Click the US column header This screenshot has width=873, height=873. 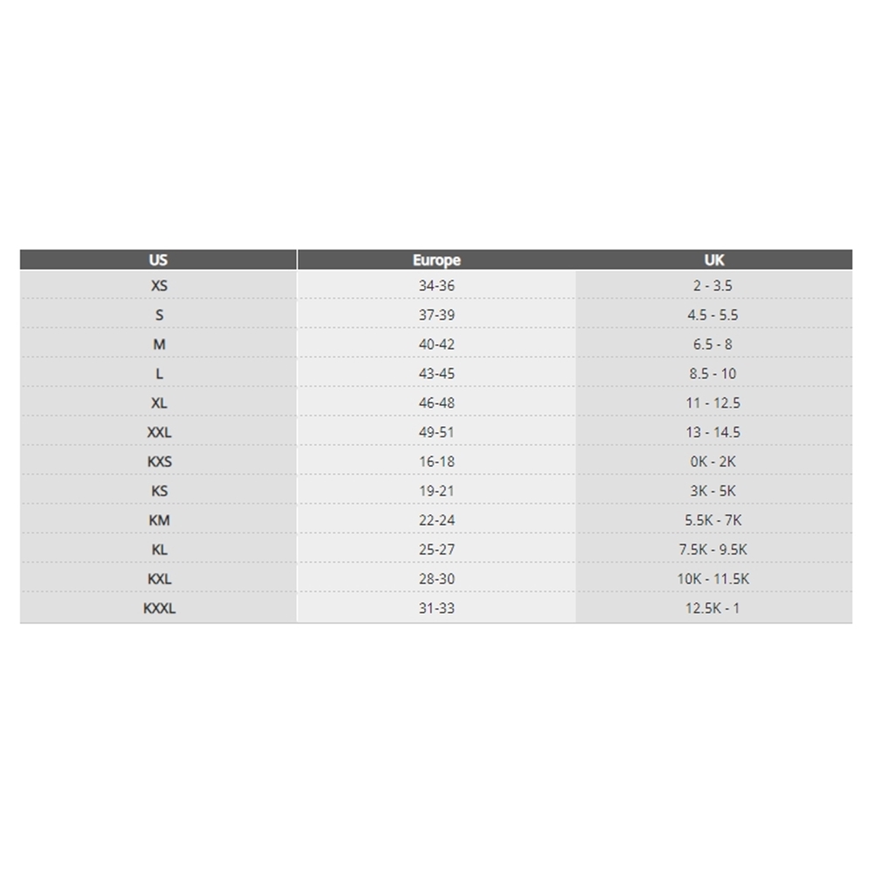158,259
